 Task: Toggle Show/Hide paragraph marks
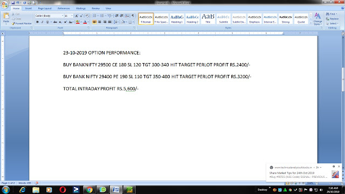(x=133, y=16)
